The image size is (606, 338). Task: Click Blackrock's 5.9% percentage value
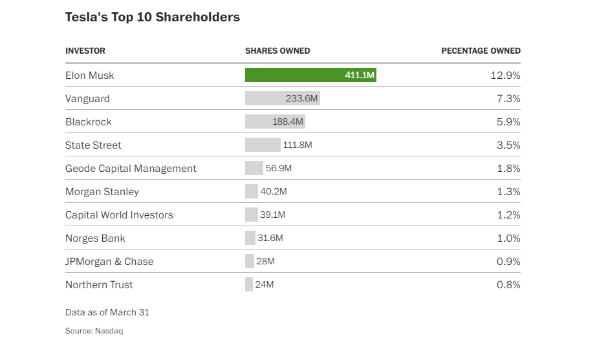click(508, 121)
